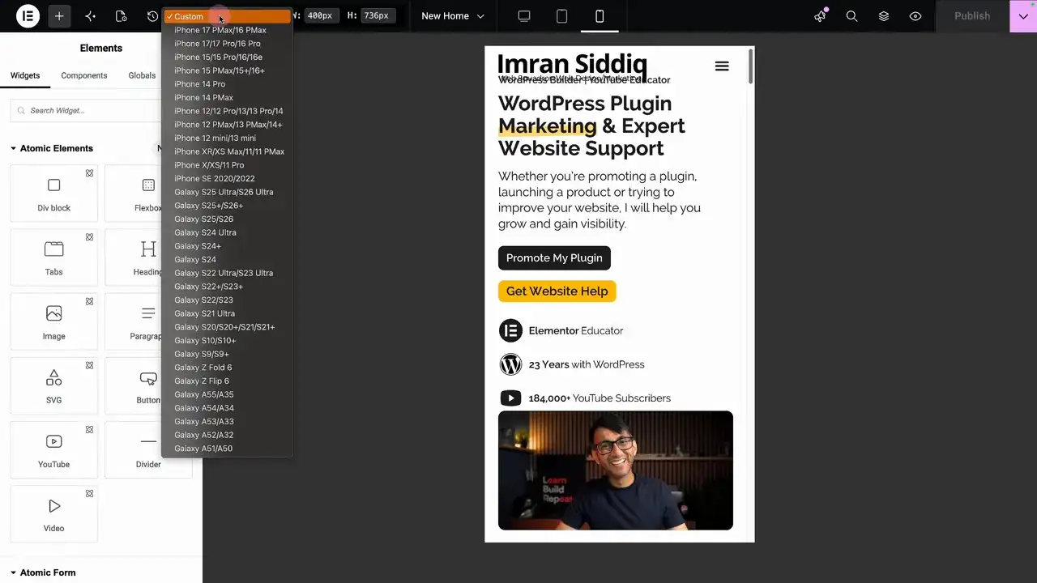
Task: Add the Button widget
Action: [148, 385]
